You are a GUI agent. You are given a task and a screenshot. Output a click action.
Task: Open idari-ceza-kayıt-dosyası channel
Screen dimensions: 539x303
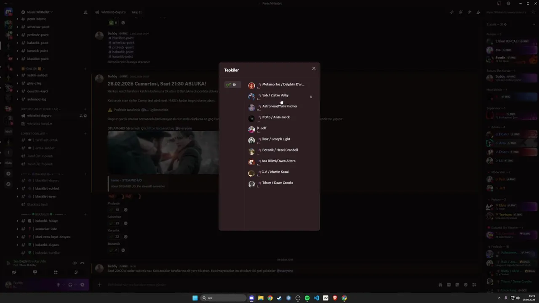click(x=52, y=237)
